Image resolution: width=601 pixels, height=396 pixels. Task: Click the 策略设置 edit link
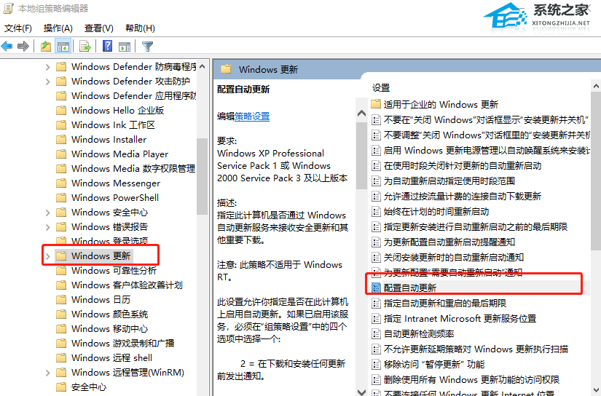click(252, 116)
